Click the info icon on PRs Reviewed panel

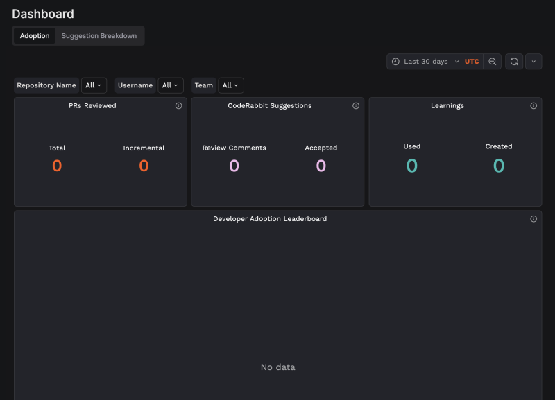pyautogui.click(x=178, y=106)
